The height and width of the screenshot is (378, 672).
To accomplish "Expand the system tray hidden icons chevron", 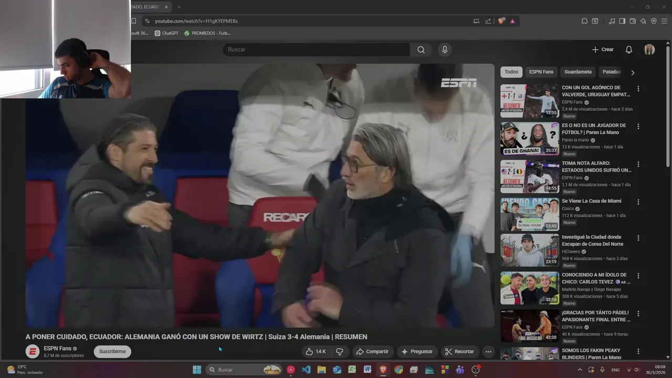I will coord(580,370).
